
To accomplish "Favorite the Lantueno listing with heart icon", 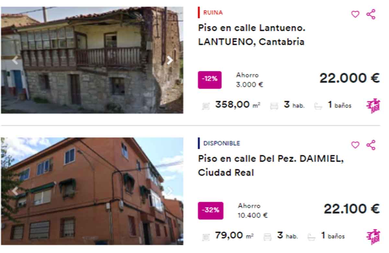I will tap(355, 14).
